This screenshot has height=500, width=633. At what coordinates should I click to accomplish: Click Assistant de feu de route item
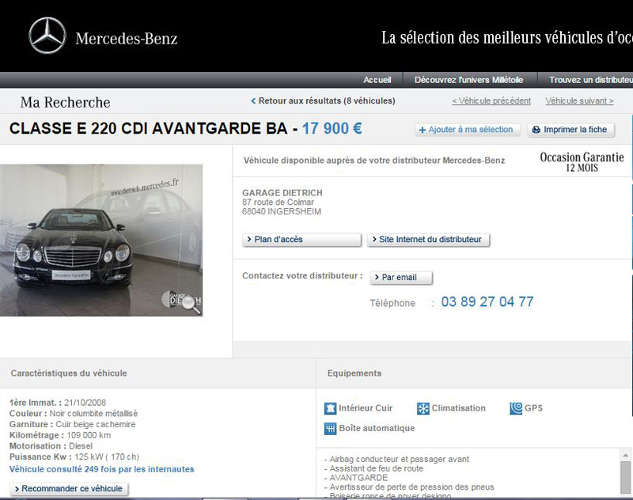[373, 468]
